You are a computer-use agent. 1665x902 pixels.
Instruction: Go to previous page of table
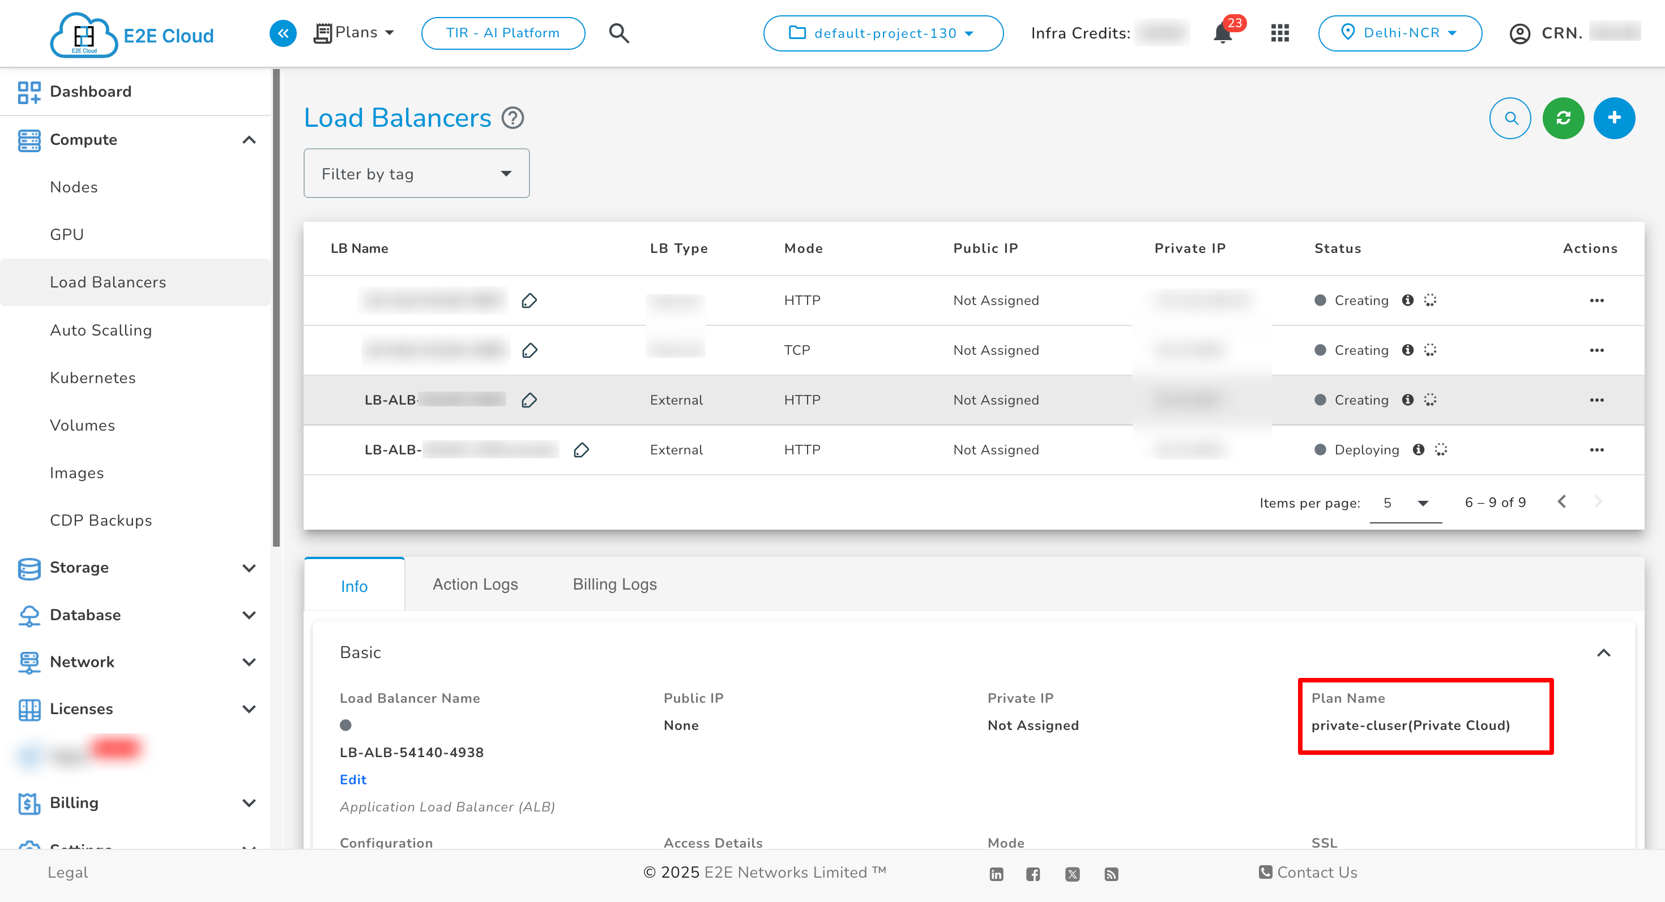pyautogui.click(x=1561, y=502)
